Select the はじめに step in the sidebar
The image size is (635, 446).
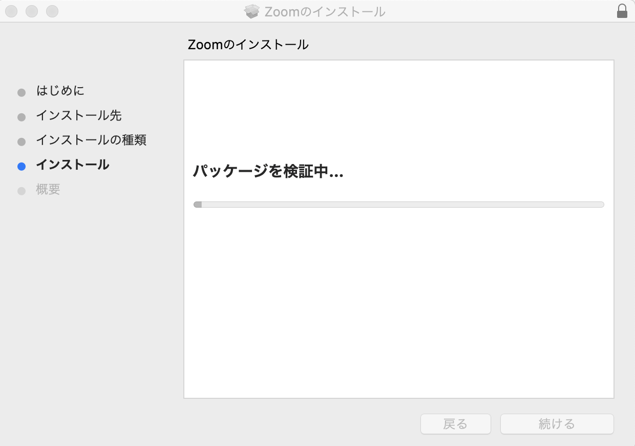(x=60, y=91)
